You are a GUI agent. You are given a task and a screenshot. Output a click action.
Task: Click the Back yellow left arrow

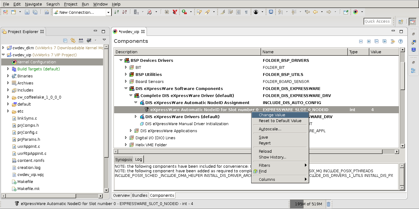[x=315, y=12]
